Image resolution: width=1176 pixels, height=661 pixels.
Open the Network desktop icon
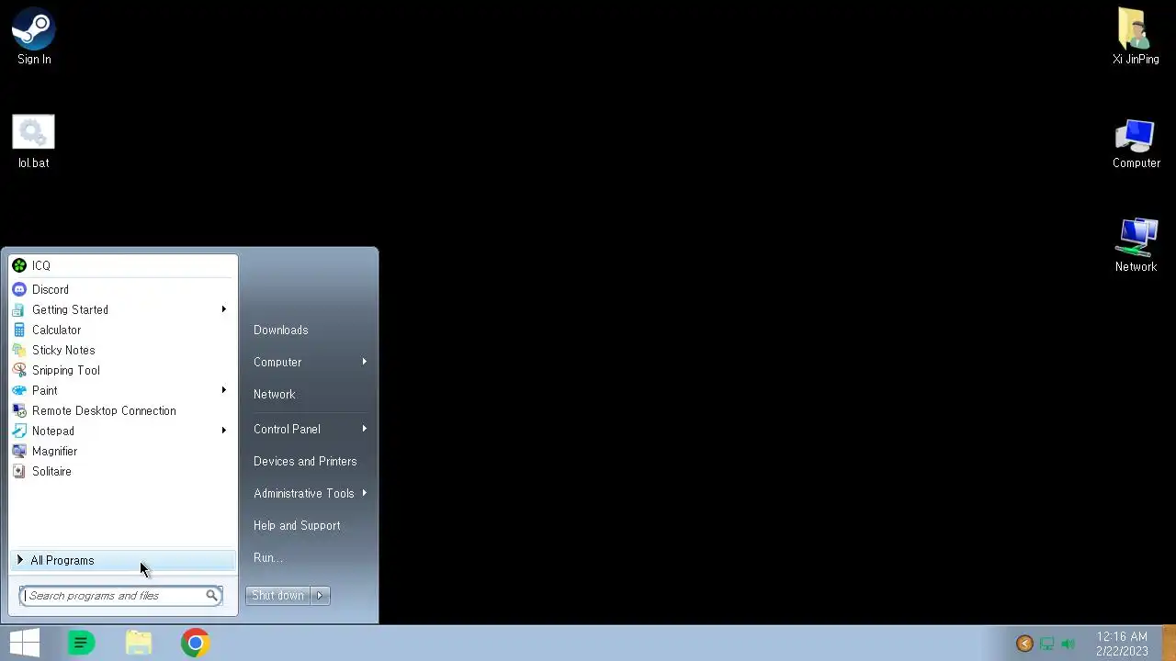click(x=1136, y=245)
